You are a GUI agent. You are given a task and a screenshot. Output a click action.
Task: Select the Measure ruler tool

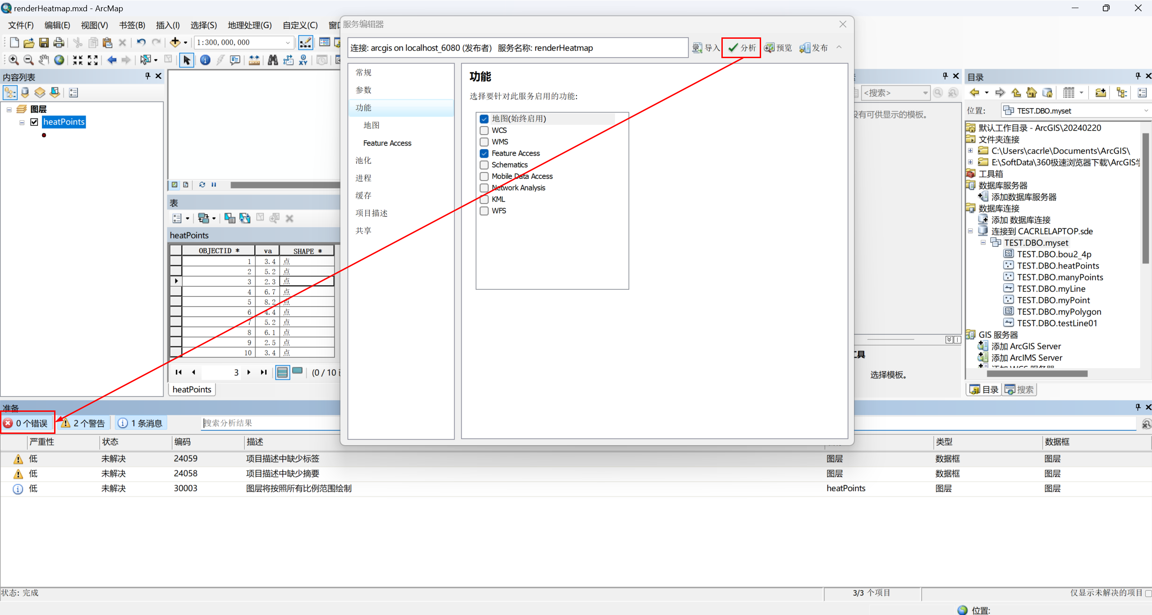tap(254, 60)
